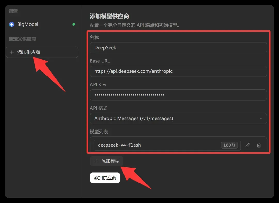Click the chevron arrow of Anthropic Messages dropdown
Screen dimensions: 279x203
[261, 118]
